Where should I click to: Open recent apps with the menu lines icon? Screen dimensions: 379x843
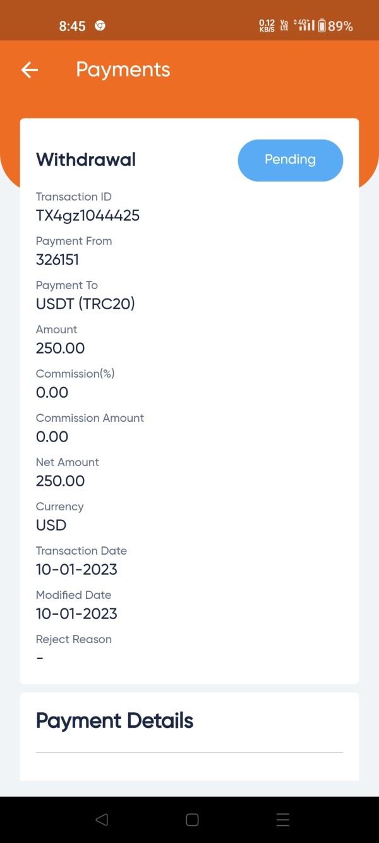[x=283, y=820]
